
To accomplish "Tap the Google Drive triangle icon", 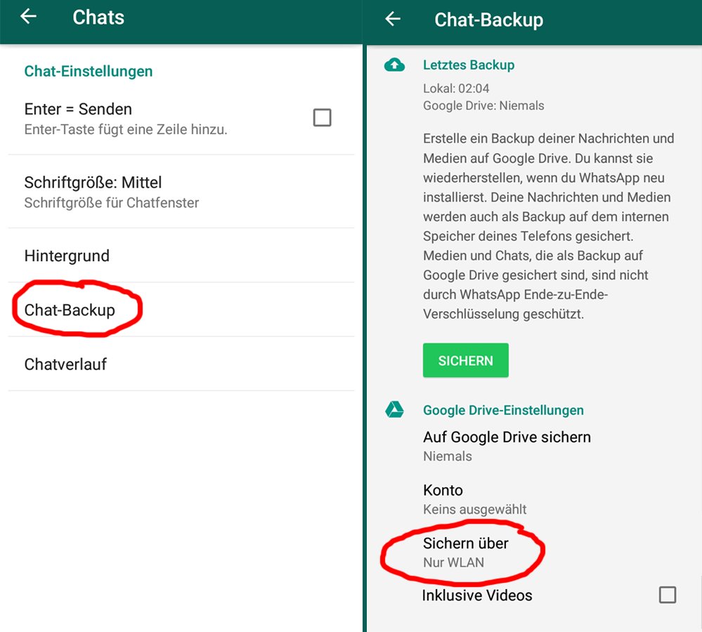I will [394, 409].
